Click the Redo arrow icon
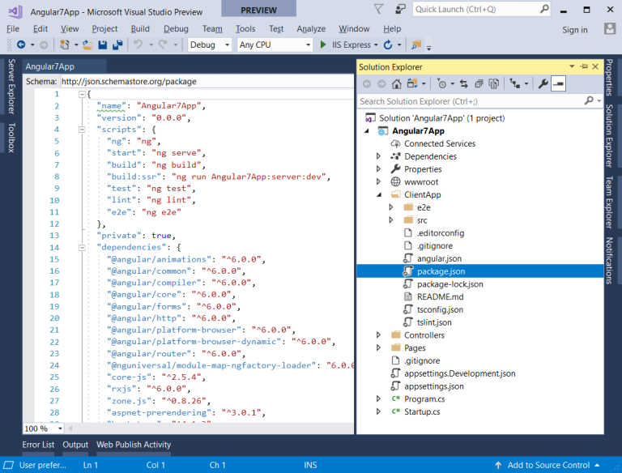This screenshot has height=473, width=622. (163, 45)
